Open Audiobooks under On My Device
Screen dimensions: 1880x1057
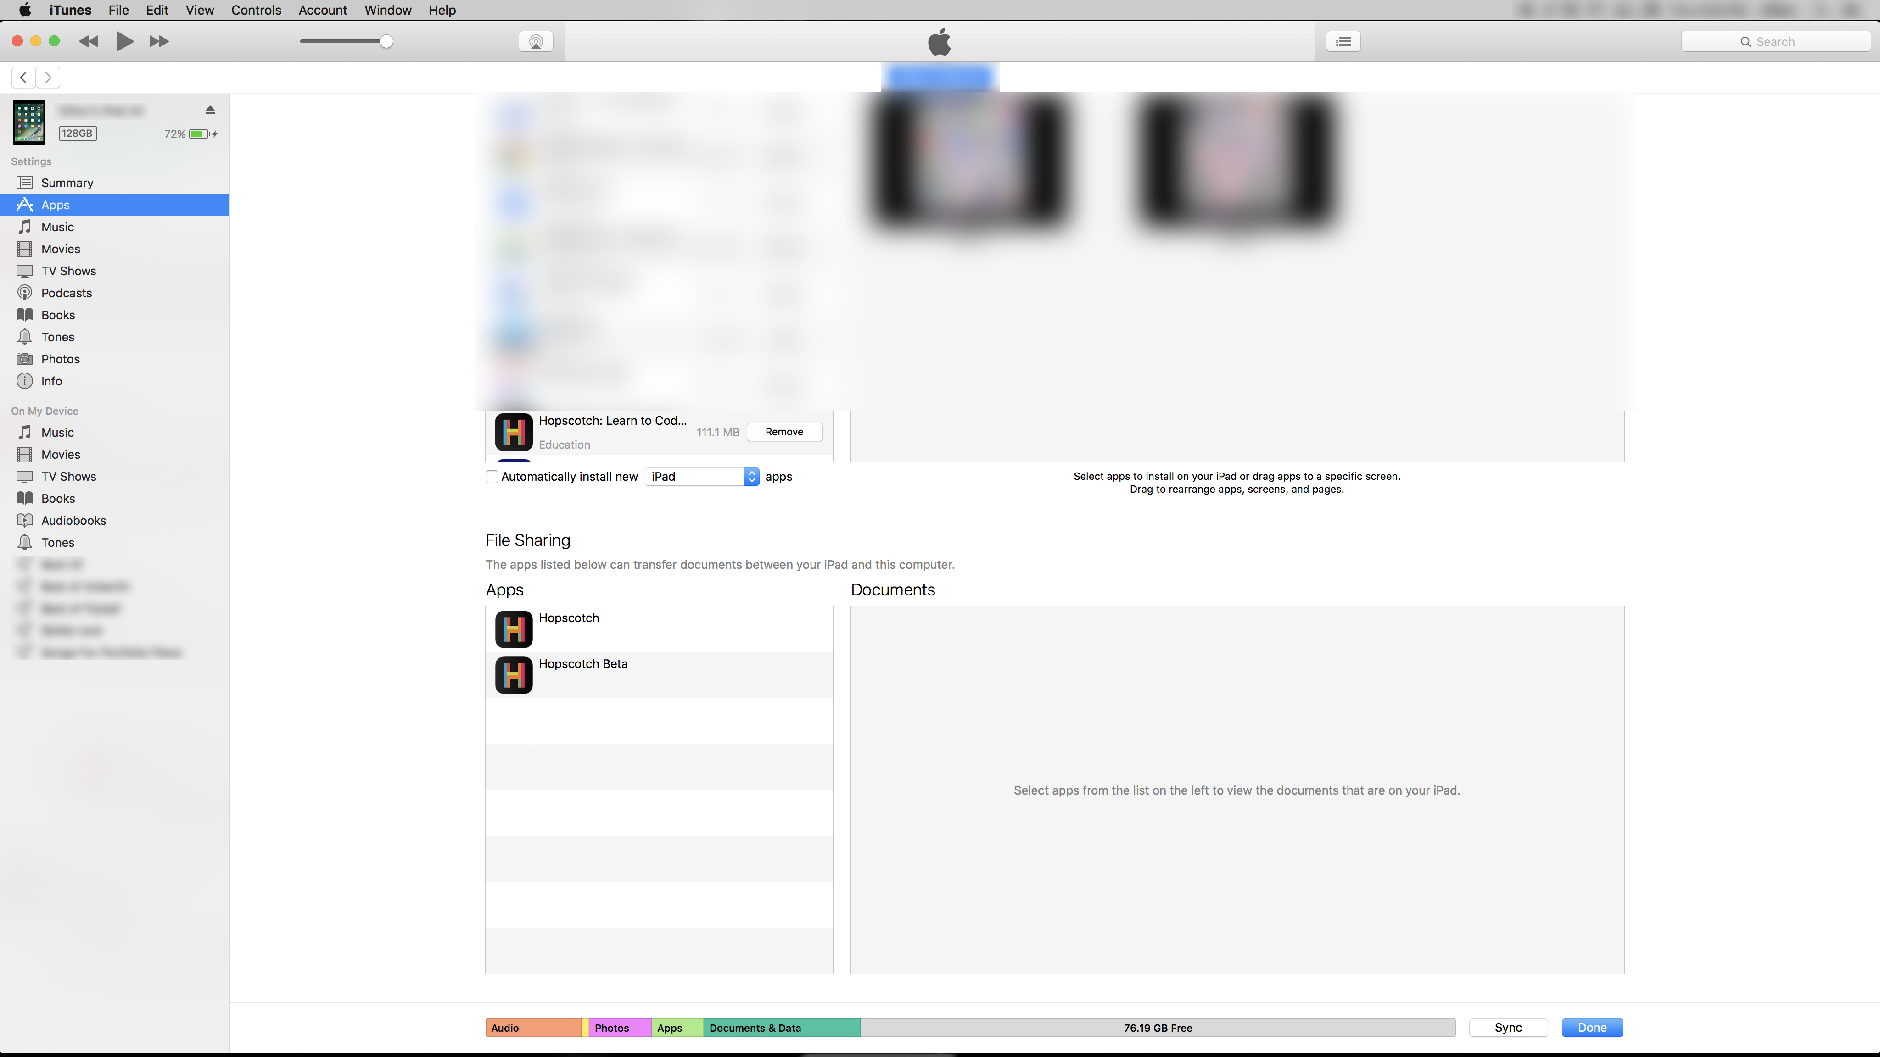point(74,521)
